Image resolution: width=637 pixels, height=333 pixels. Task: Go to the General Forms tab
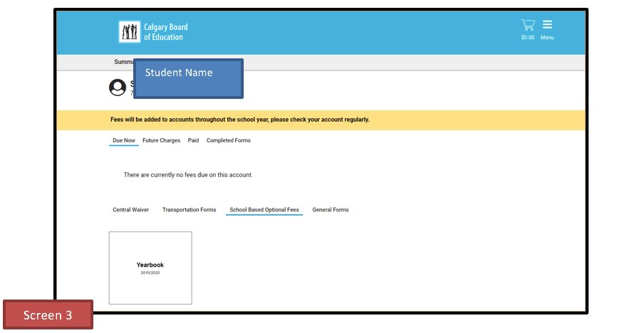(x=331, y=210)
